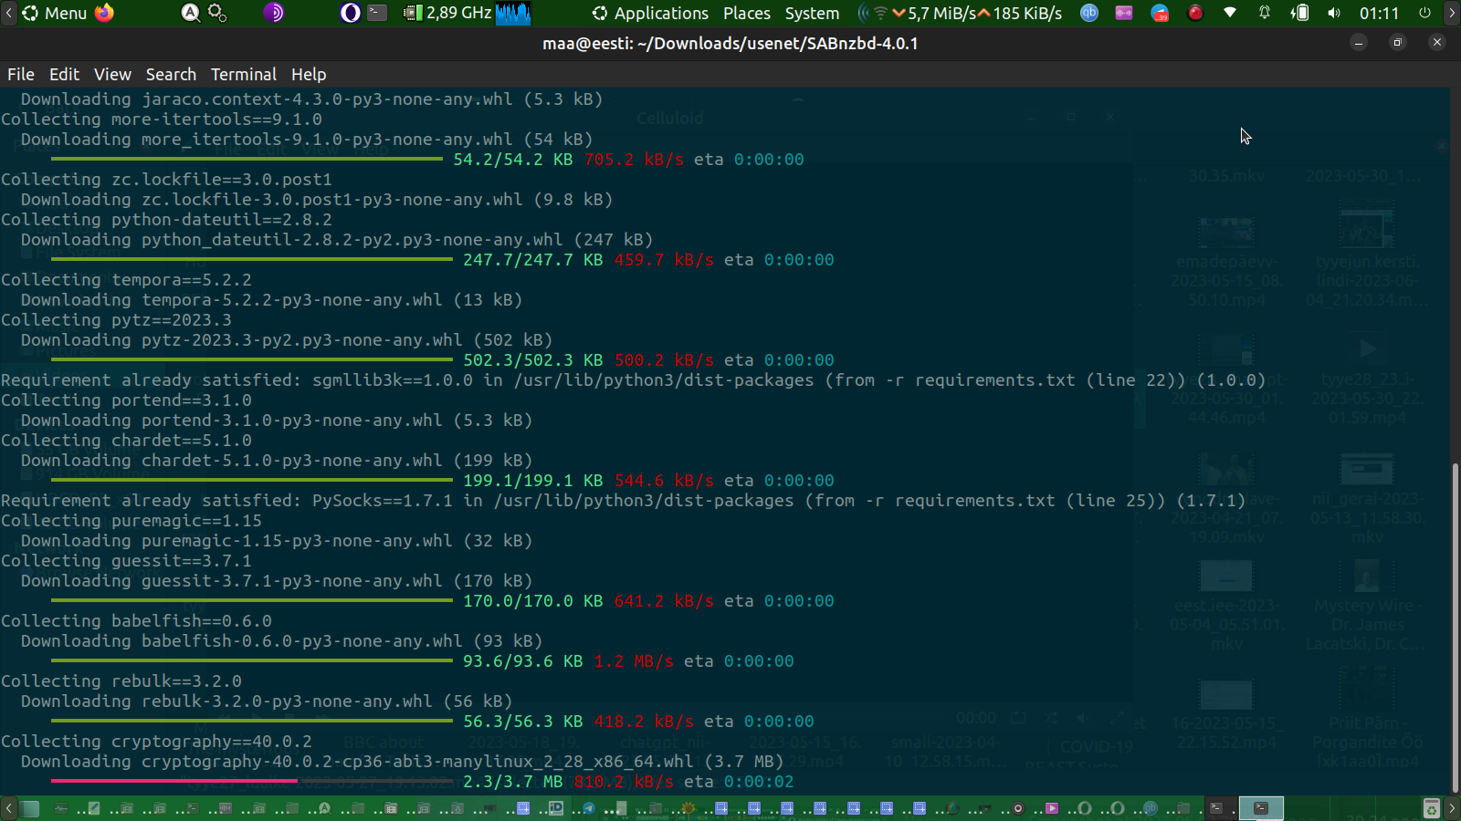Open the Terminal menu in menu bar
This screenshot has width=1461, height=821.
[243, 75]
